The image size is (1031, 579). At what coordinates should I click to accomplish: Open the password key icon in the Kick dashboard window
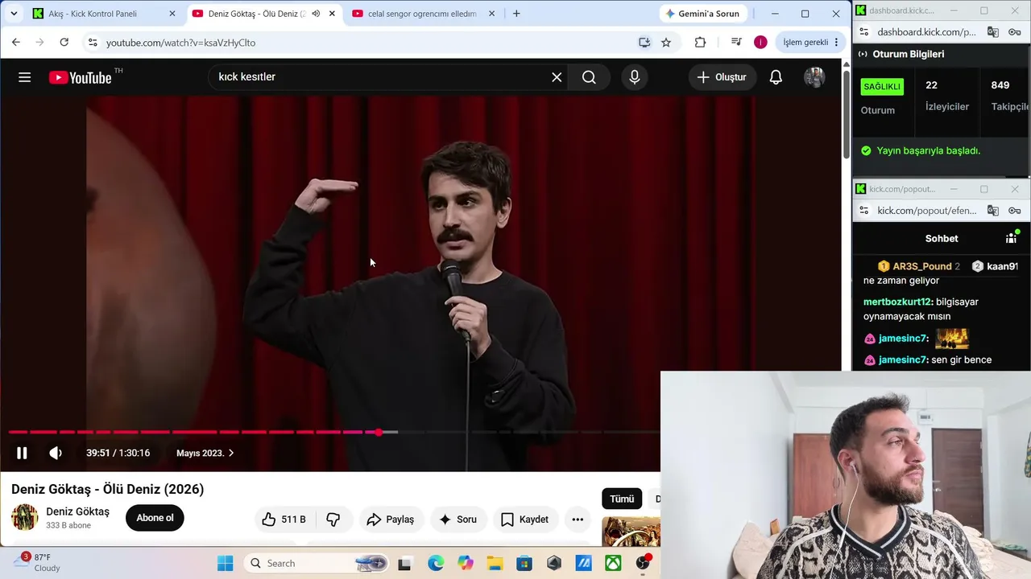tap(1014, 32)
